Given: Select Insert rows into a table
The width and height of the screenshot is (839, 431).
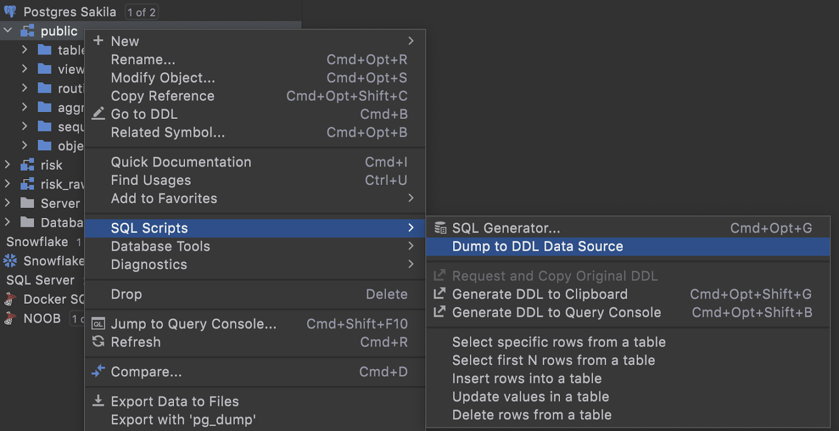Looking at the screenshot, I should point(526,378).
